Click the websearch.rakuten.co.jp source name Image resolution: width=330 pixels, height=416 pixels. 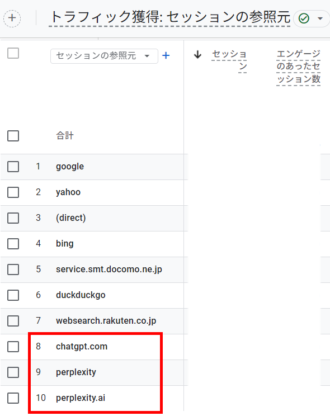(x=106, y=321)
